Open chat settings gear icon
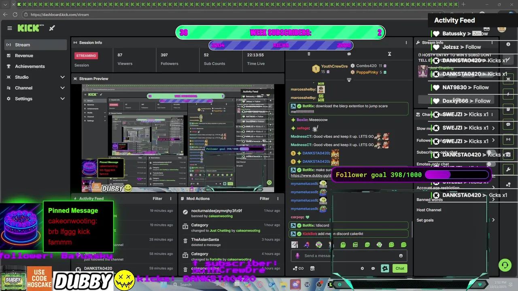The image size is (518, 291). [x=362, y=268]
